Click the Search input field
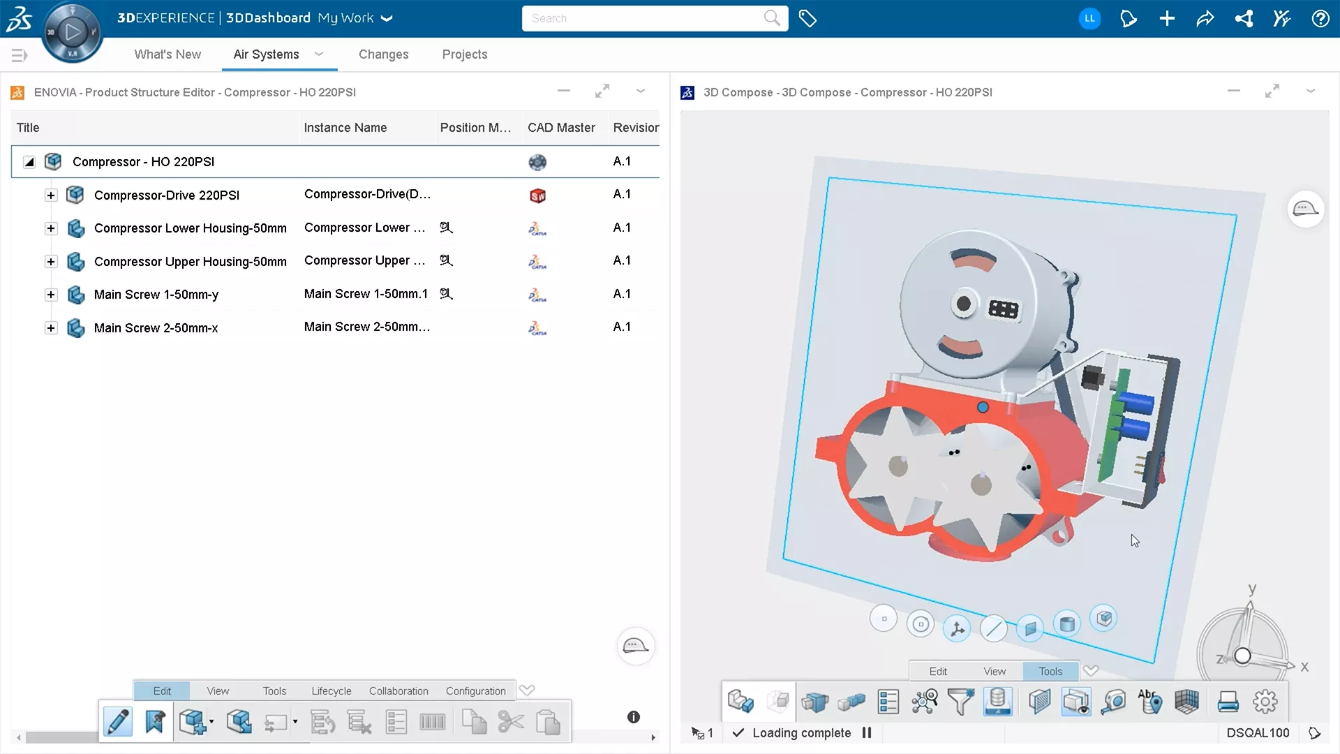The height and width of the screenshot is (754, 1340). click(655, 19)
